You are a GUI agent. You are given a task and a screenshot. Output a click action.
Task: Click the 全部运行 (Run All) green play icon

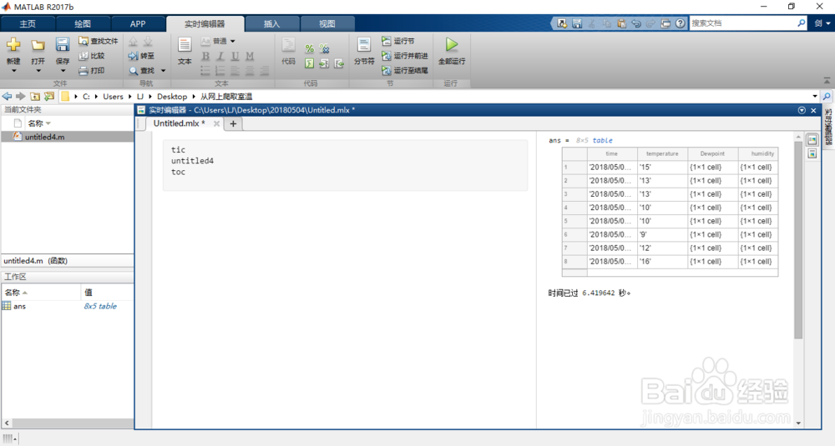(x=452, y=45)
